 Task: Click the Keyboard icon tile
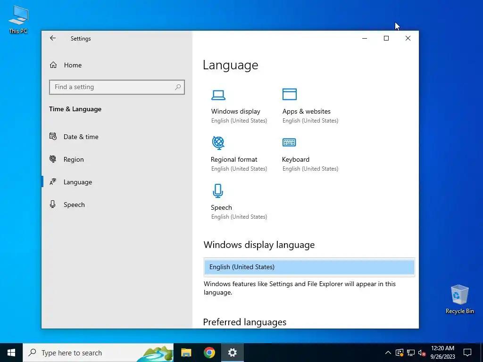289,142
